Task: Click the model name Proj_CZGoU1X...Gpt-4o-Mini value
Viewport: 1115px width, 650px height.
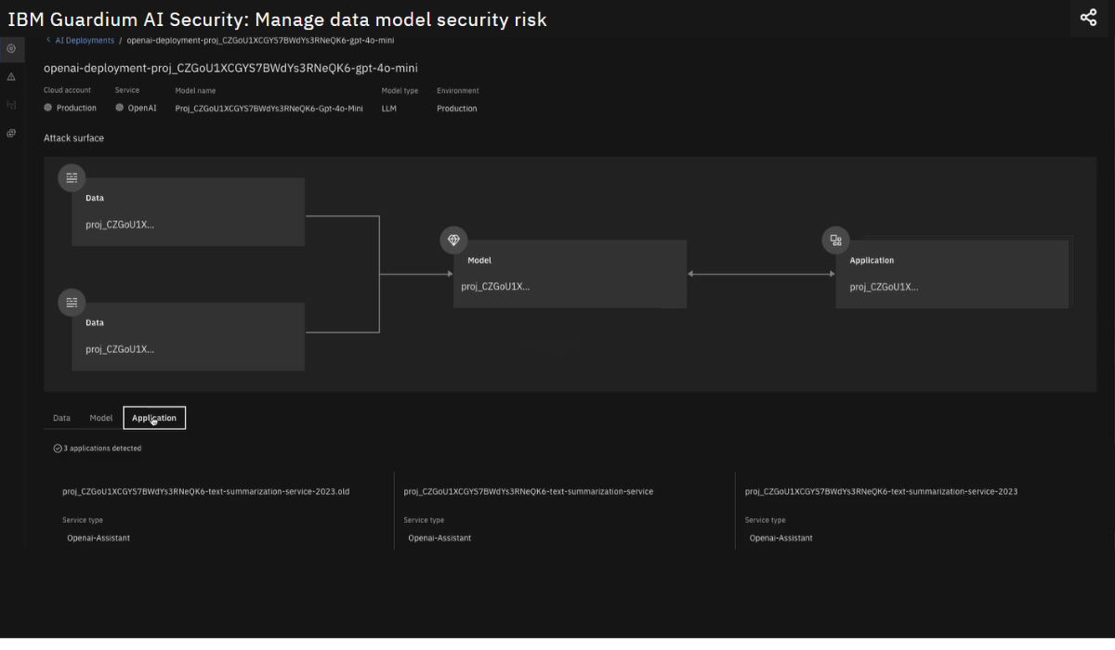Action: (x=269, y=108)
